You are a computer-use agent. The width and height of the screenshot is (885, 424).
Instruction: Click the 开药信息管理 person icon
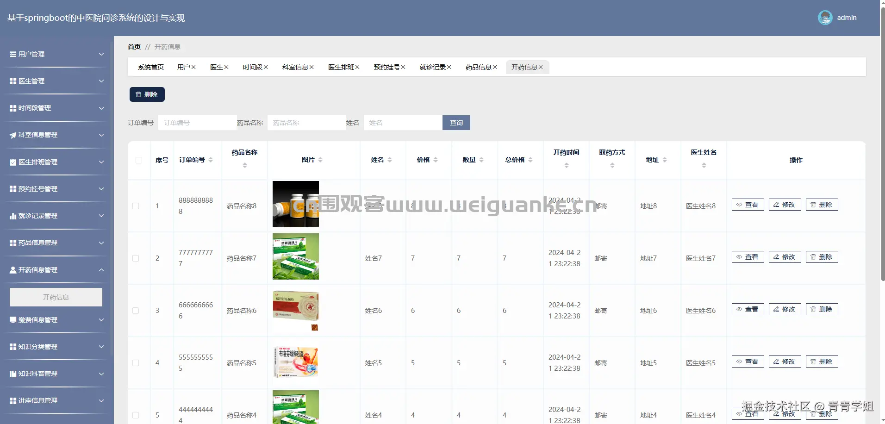[x=12, y=270]
